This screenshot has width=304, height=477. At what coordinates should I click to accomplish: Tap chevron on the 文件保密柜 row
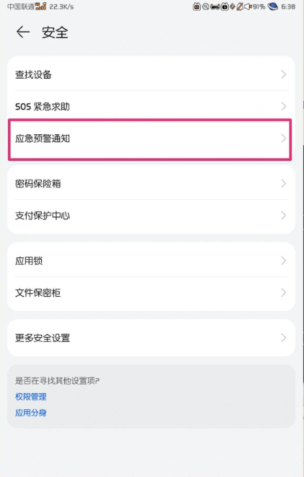(284, 293)
